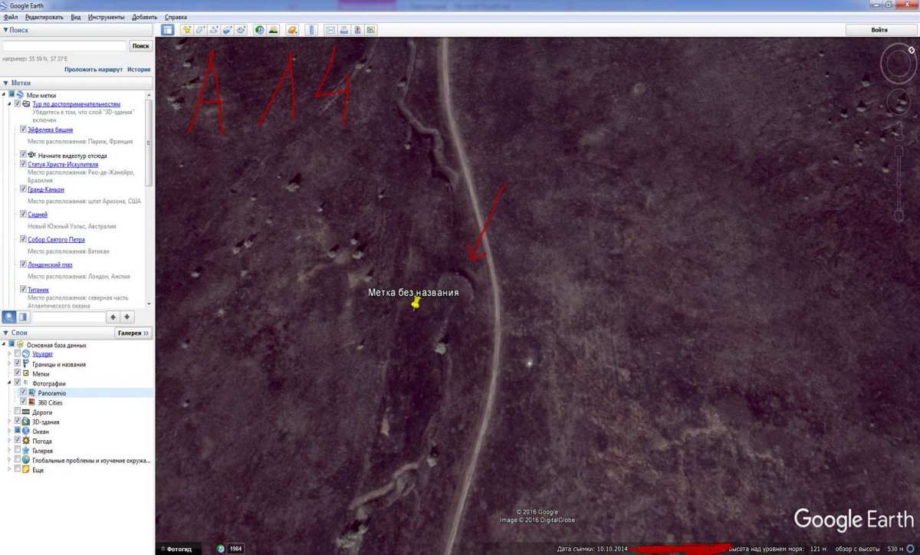Screen dimensions: 920x555
Task: Toggle the 'Сидней' checkbox
Action: click(x=24, y=215)
